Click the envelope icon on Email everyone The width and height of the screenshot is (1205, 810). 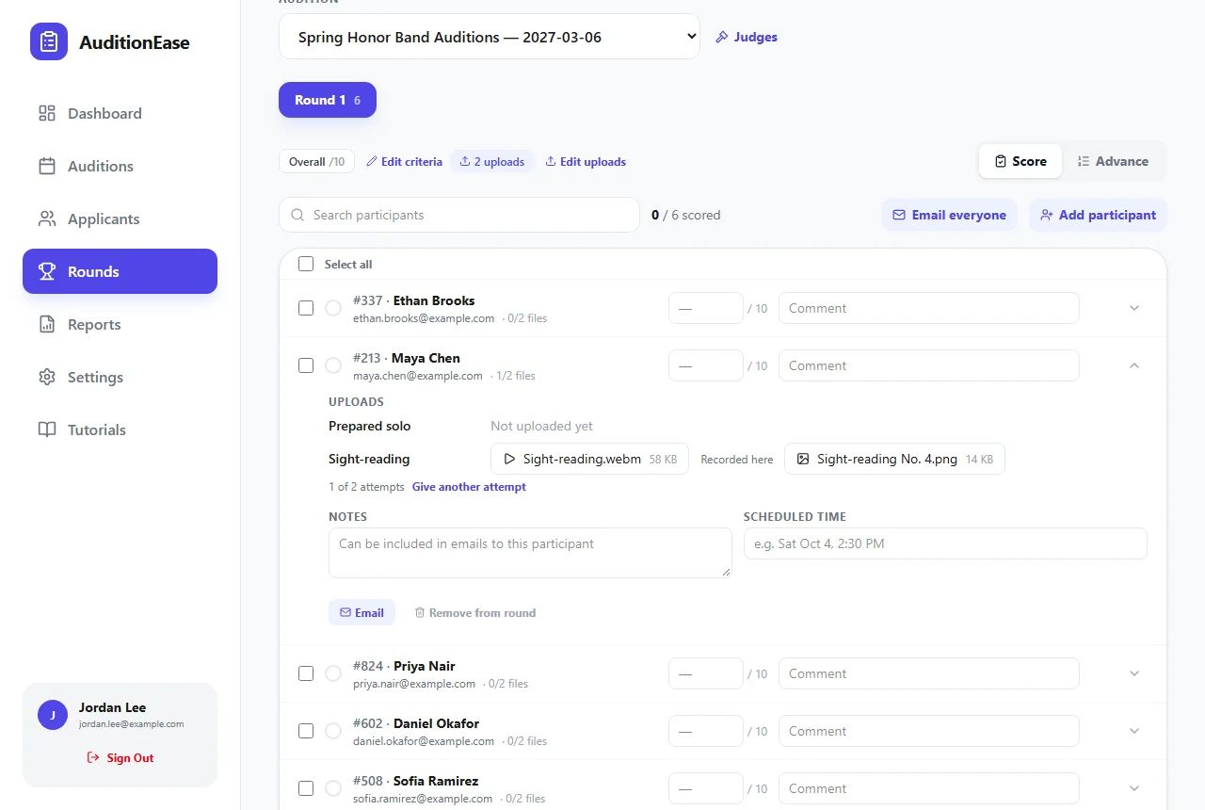click(x=899, y=215)
